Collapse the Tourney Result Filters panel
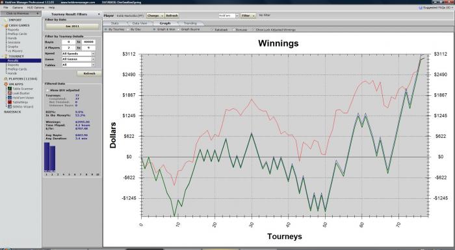455x250 pixels. coord(99,14)
